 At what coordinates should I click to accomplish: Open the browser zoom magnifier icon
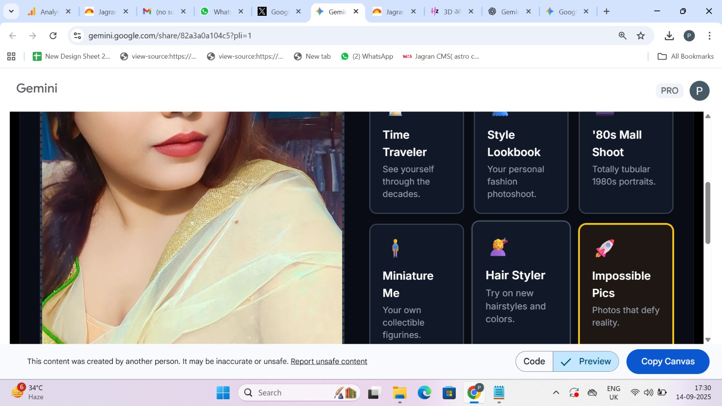coord(622,36)
